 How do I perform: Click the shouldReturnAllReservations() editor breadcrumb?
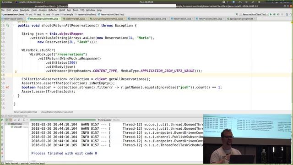[57, 112]
